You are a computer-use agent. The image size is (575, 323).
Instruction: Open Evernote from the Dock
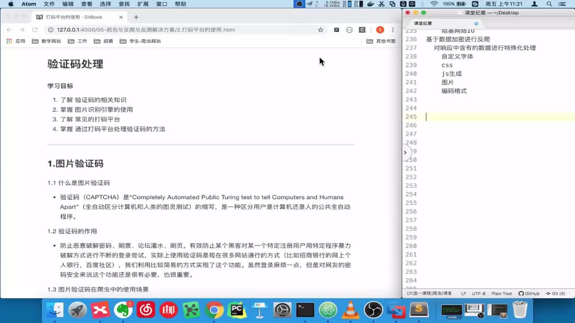(x=123, y=310)
